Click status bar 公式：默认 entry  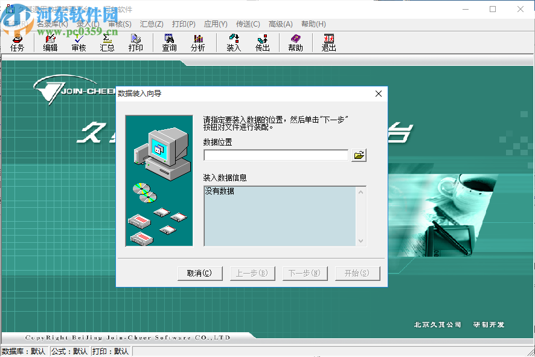pos(69,352)
